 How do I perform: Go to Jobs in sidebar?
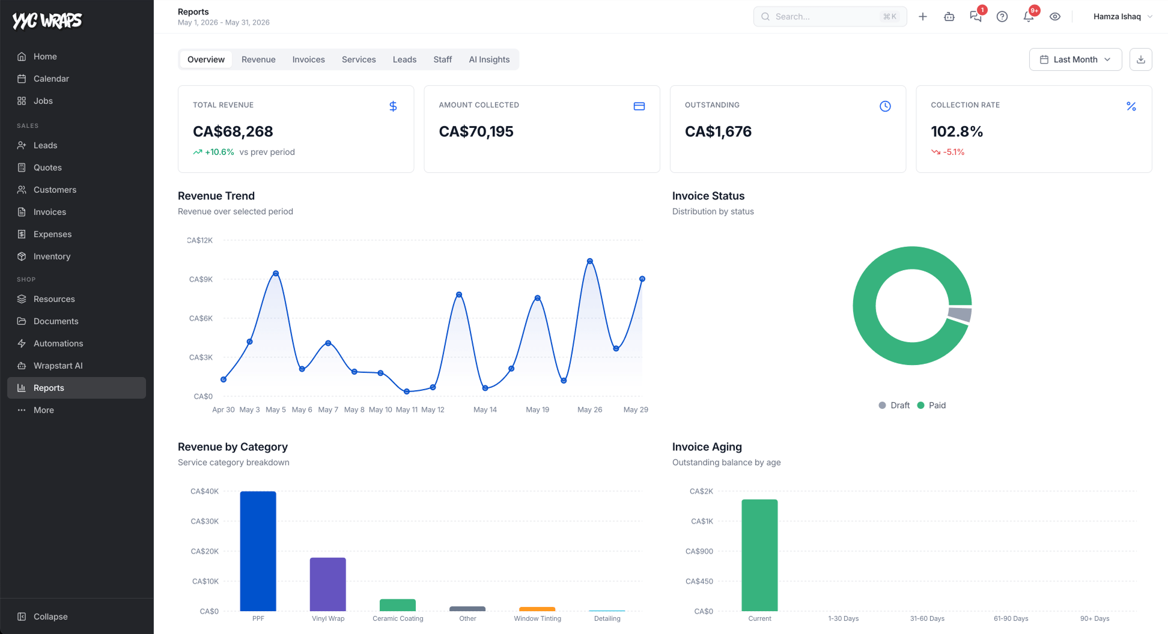[x=76, y=101]
